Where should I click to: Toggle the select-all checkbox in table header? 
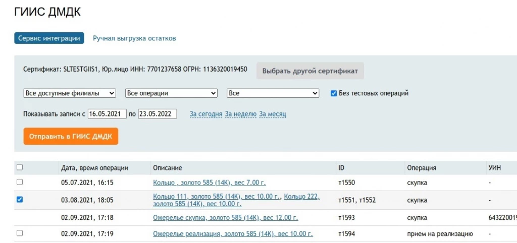(20, 167)
